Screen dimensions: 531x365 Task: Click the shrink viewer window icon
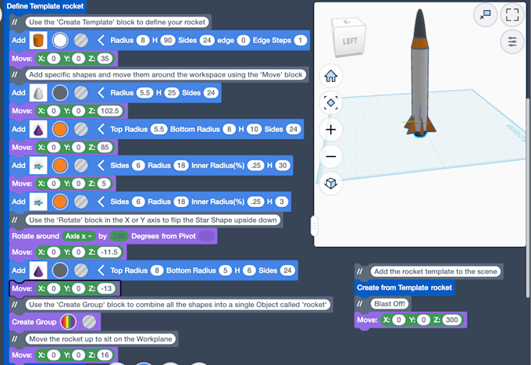(485, 15)
